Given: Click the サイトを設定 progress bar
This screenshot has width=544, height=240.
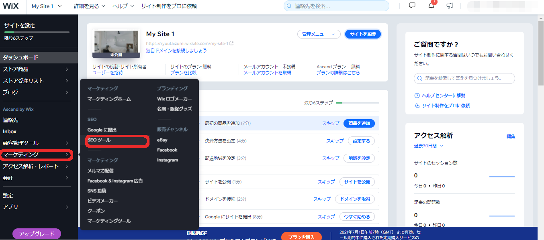Looking at the screenshot, I should [37, 32].
